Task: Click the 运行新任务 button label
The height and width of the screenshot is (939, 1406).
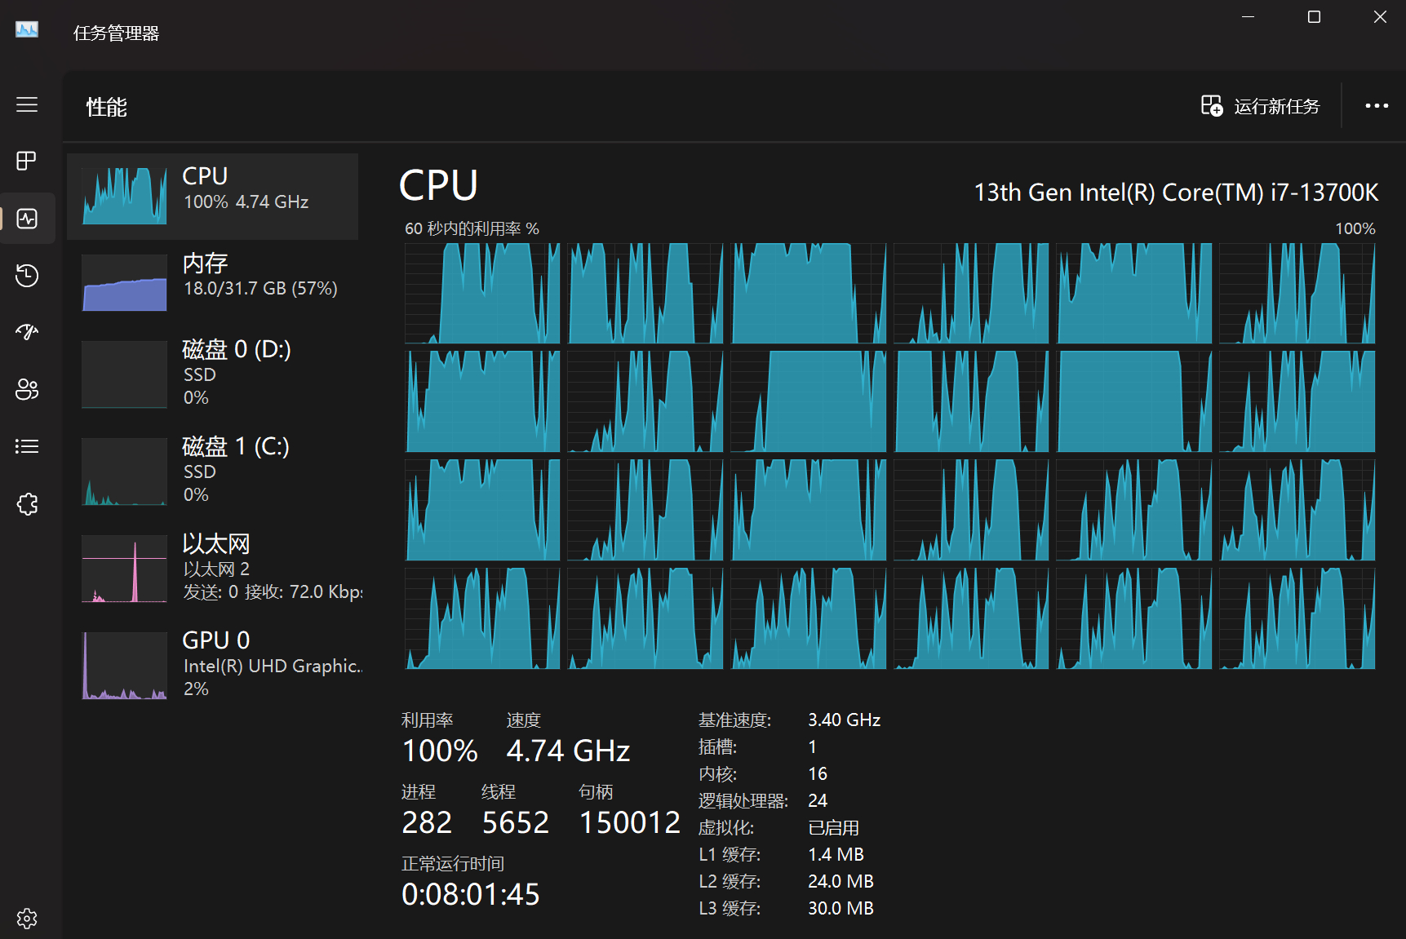Action: click(1276, 107)
